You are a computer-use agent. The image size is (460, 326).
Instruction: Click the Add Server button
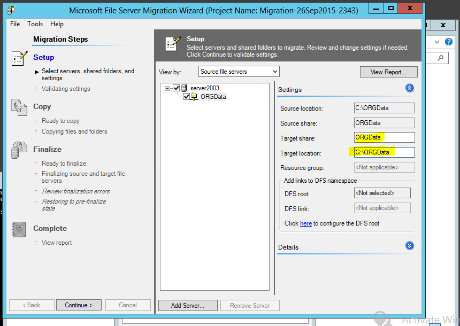click(188, 306)
